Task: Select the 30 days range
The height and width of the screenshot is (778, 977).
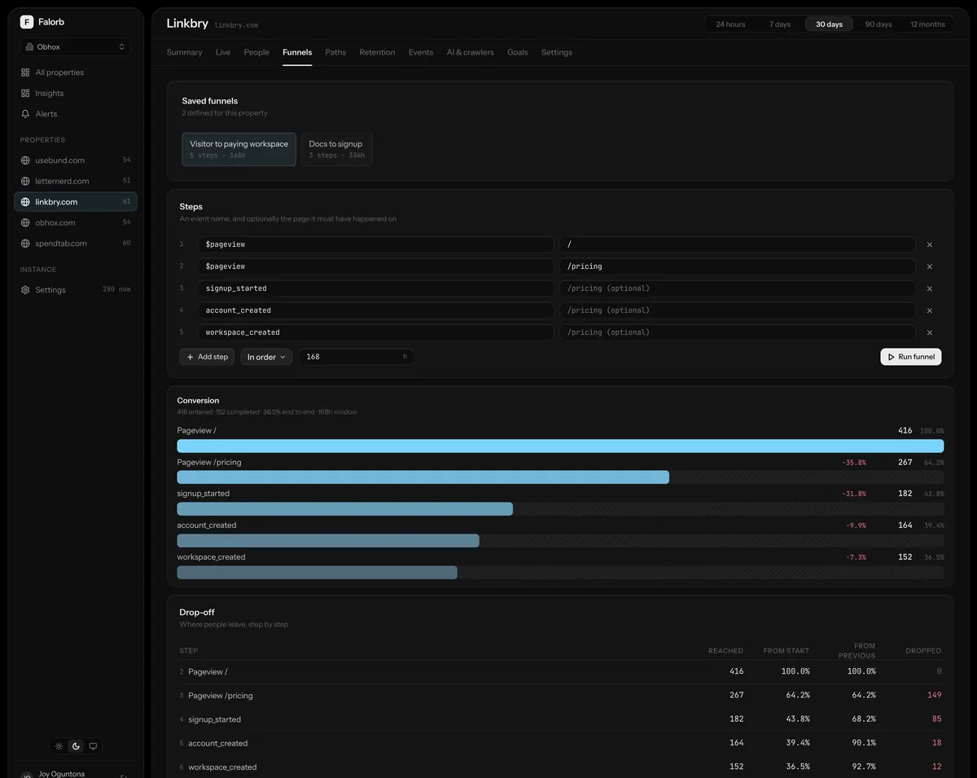Action: (x=829, y=24)
